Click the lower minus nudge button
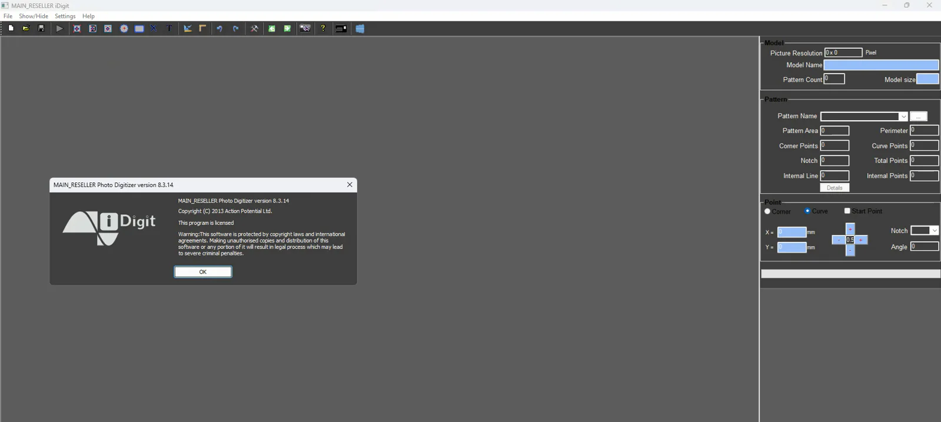Screen dimensions: 941x422 [850, 251]
